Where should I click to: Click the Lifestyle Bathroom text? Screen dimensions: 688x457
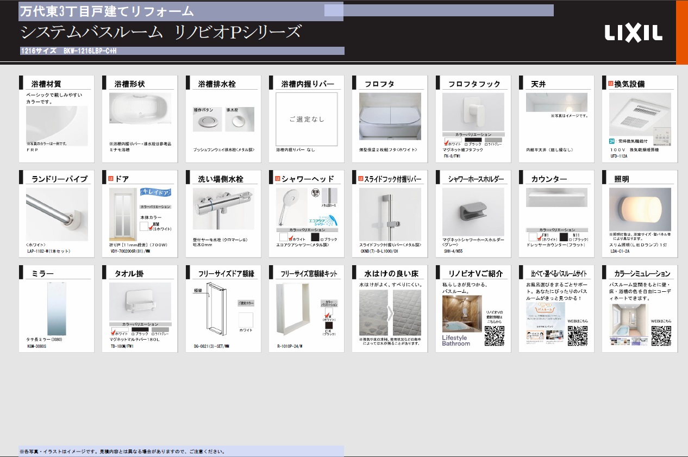click(454, 340)
